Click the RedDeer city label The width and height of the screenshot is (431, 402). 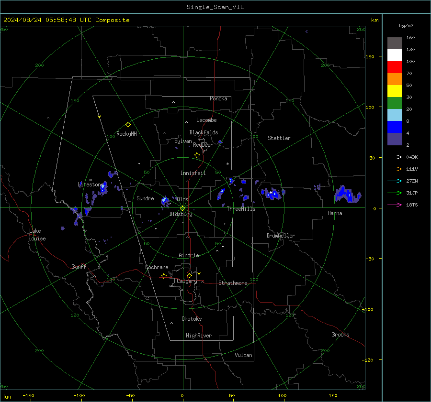coord(203,145)
